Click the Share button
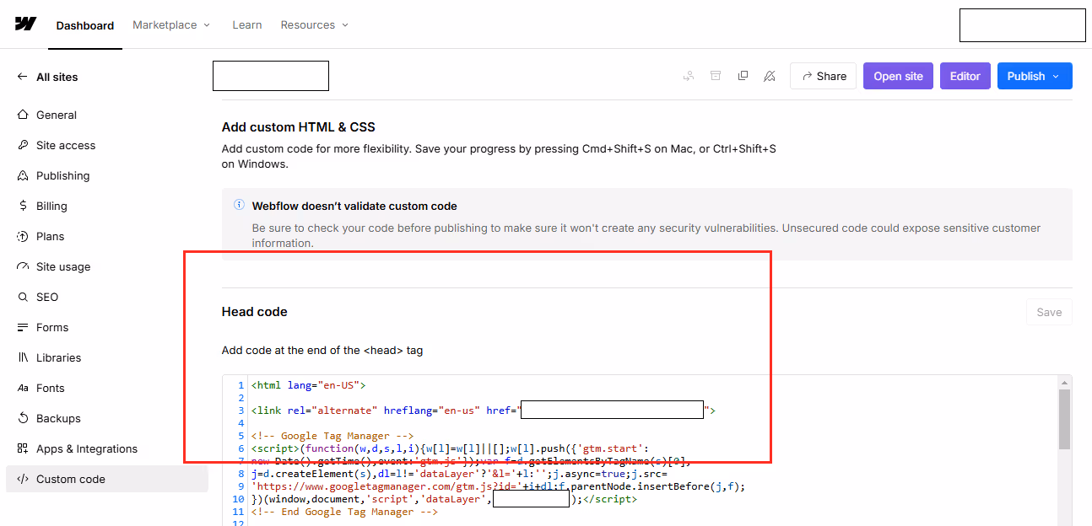This screenshot has width=1092, height=526. 823,76
